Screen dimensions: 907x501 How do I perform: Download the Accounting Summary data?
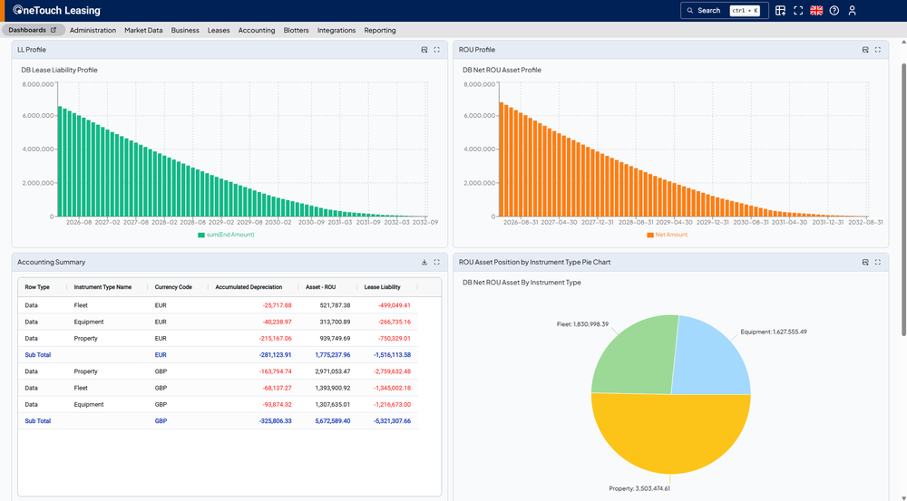[x=424, y=263]
